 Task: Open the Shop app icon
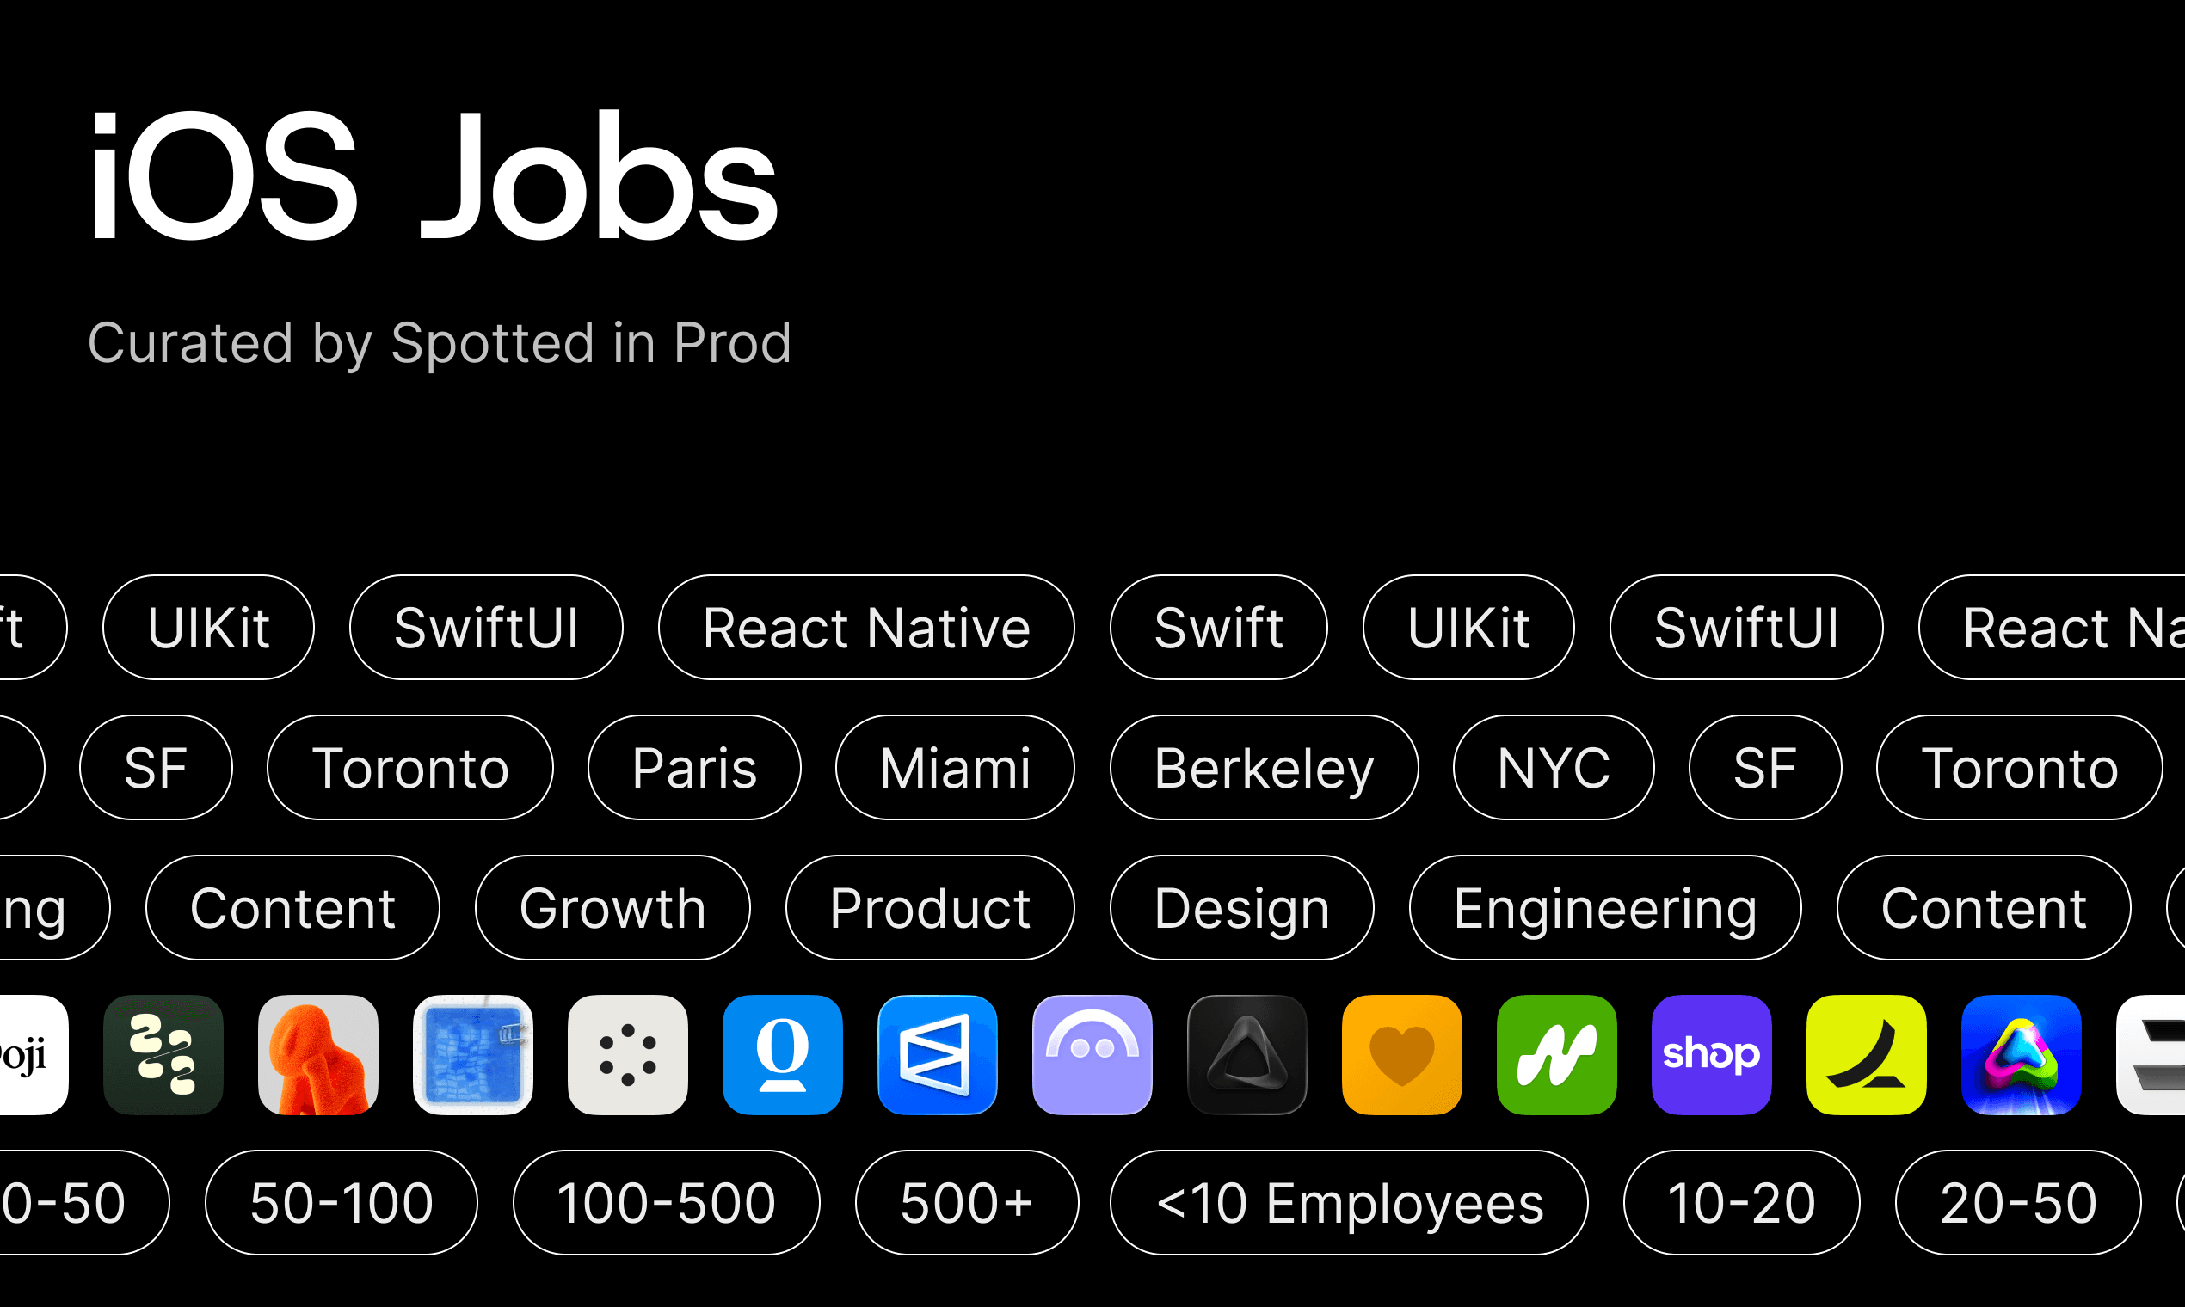click(1711, 1054)
